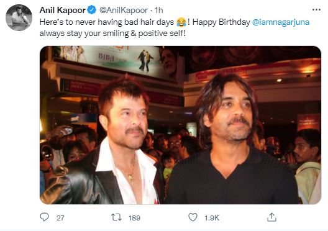Open the attached photo of two men
Screen dimensions: 328x231
coord(180,125)
